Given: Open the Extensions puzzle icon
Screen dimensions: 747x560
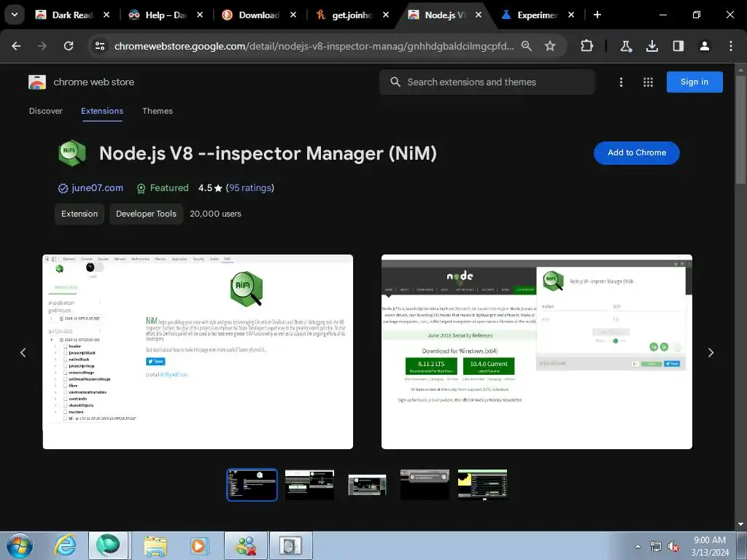Looking at the screenshot, I should 587,46.
